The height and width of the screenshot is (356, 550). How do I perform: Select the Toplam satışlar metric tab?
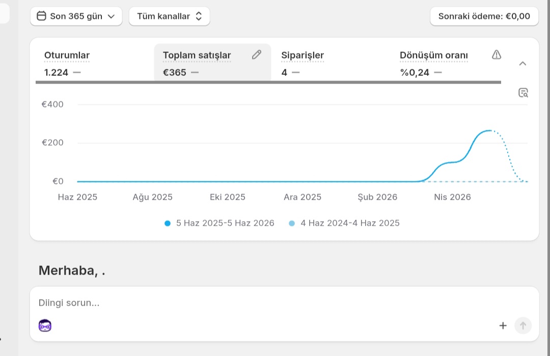[212, 63]
